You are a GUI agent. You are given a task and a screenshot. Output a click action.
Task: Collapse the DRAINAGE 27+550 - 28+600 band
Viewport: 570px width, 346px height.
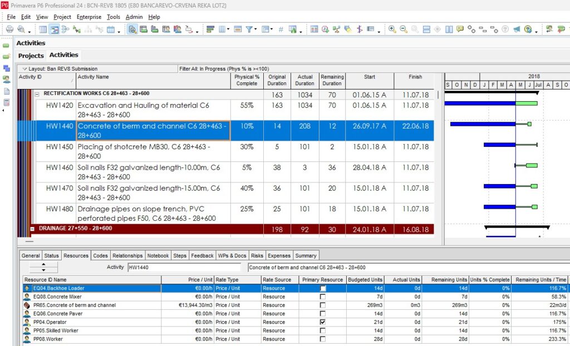(x=33, y=229)
